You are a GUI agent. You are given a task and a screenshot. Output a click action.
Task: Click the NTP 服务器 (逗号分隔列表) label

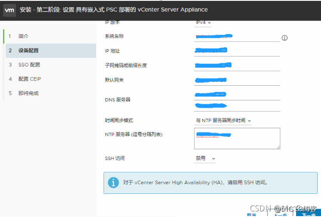(x=134, y=135)
